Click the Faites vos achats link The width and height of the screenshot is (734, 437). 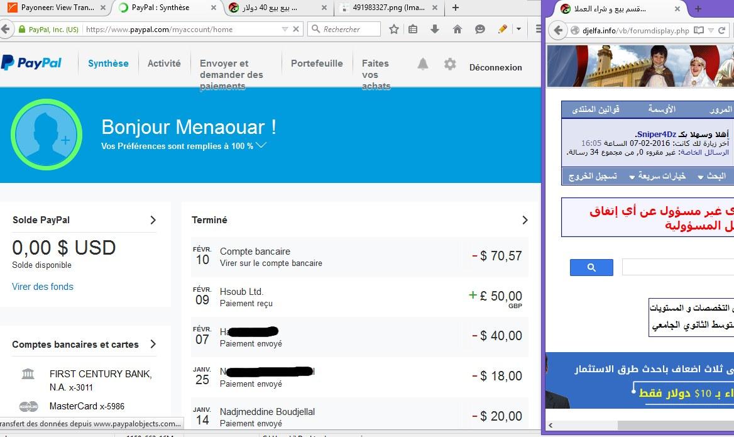click(376, 74)
